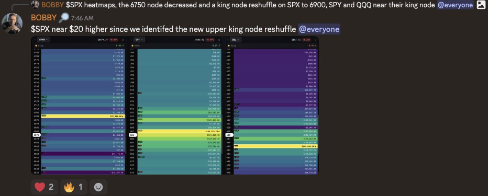
Task: Click the King marker in the QQQ panel
Action: [x=232, y=45]
